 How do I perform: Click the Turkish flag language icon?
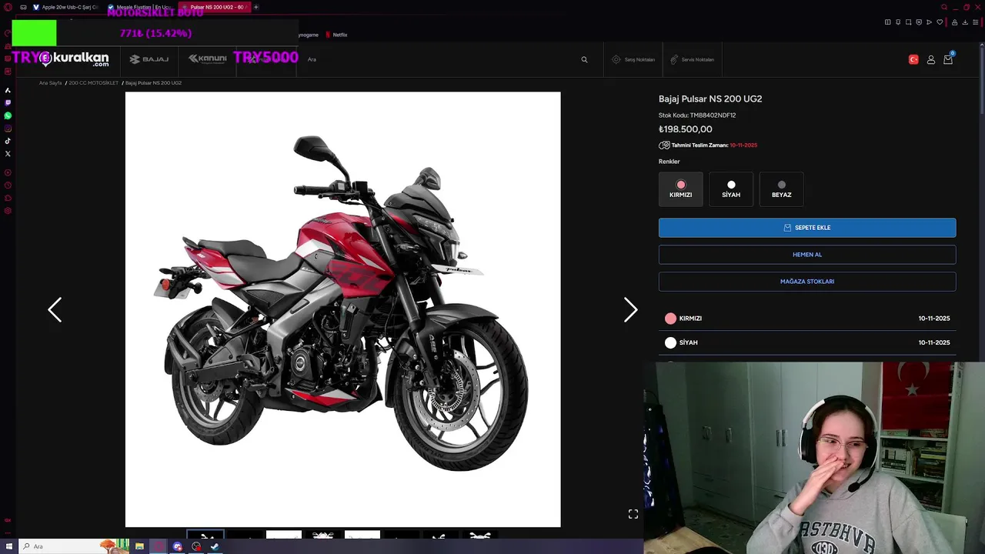[x=913, y=59]
